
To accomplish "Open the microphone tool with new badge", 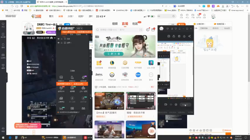I will point(83,79).
